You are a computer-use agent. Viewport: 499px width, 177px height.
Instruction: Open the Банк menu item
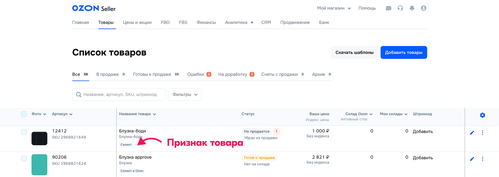(324, 22)
